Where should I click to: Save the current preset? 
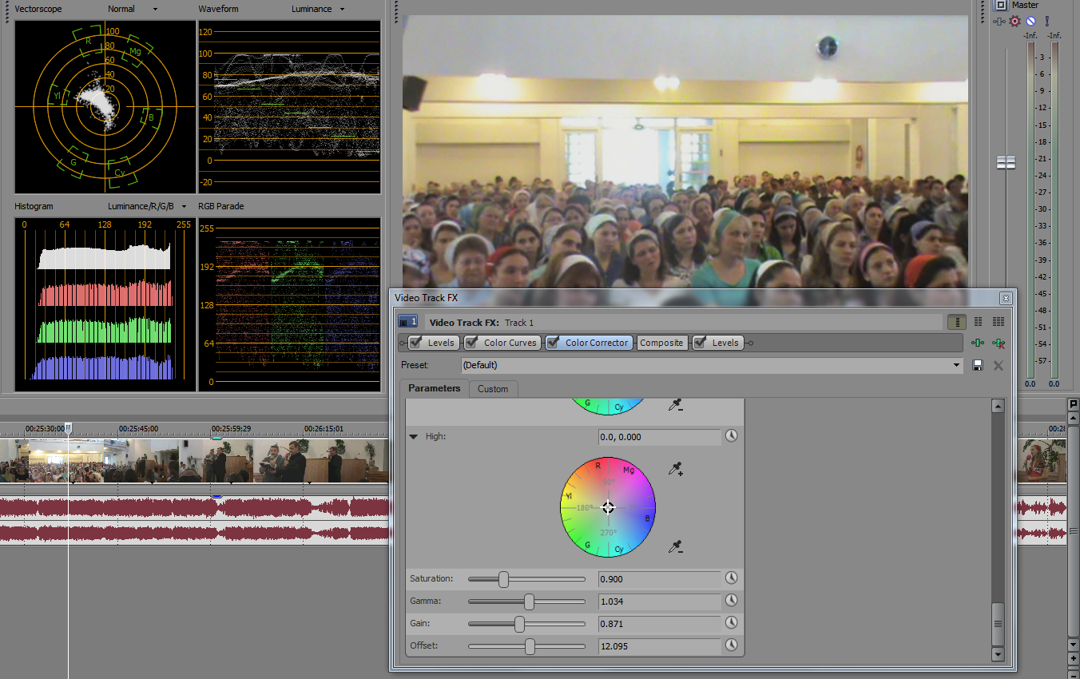(978, 365)
